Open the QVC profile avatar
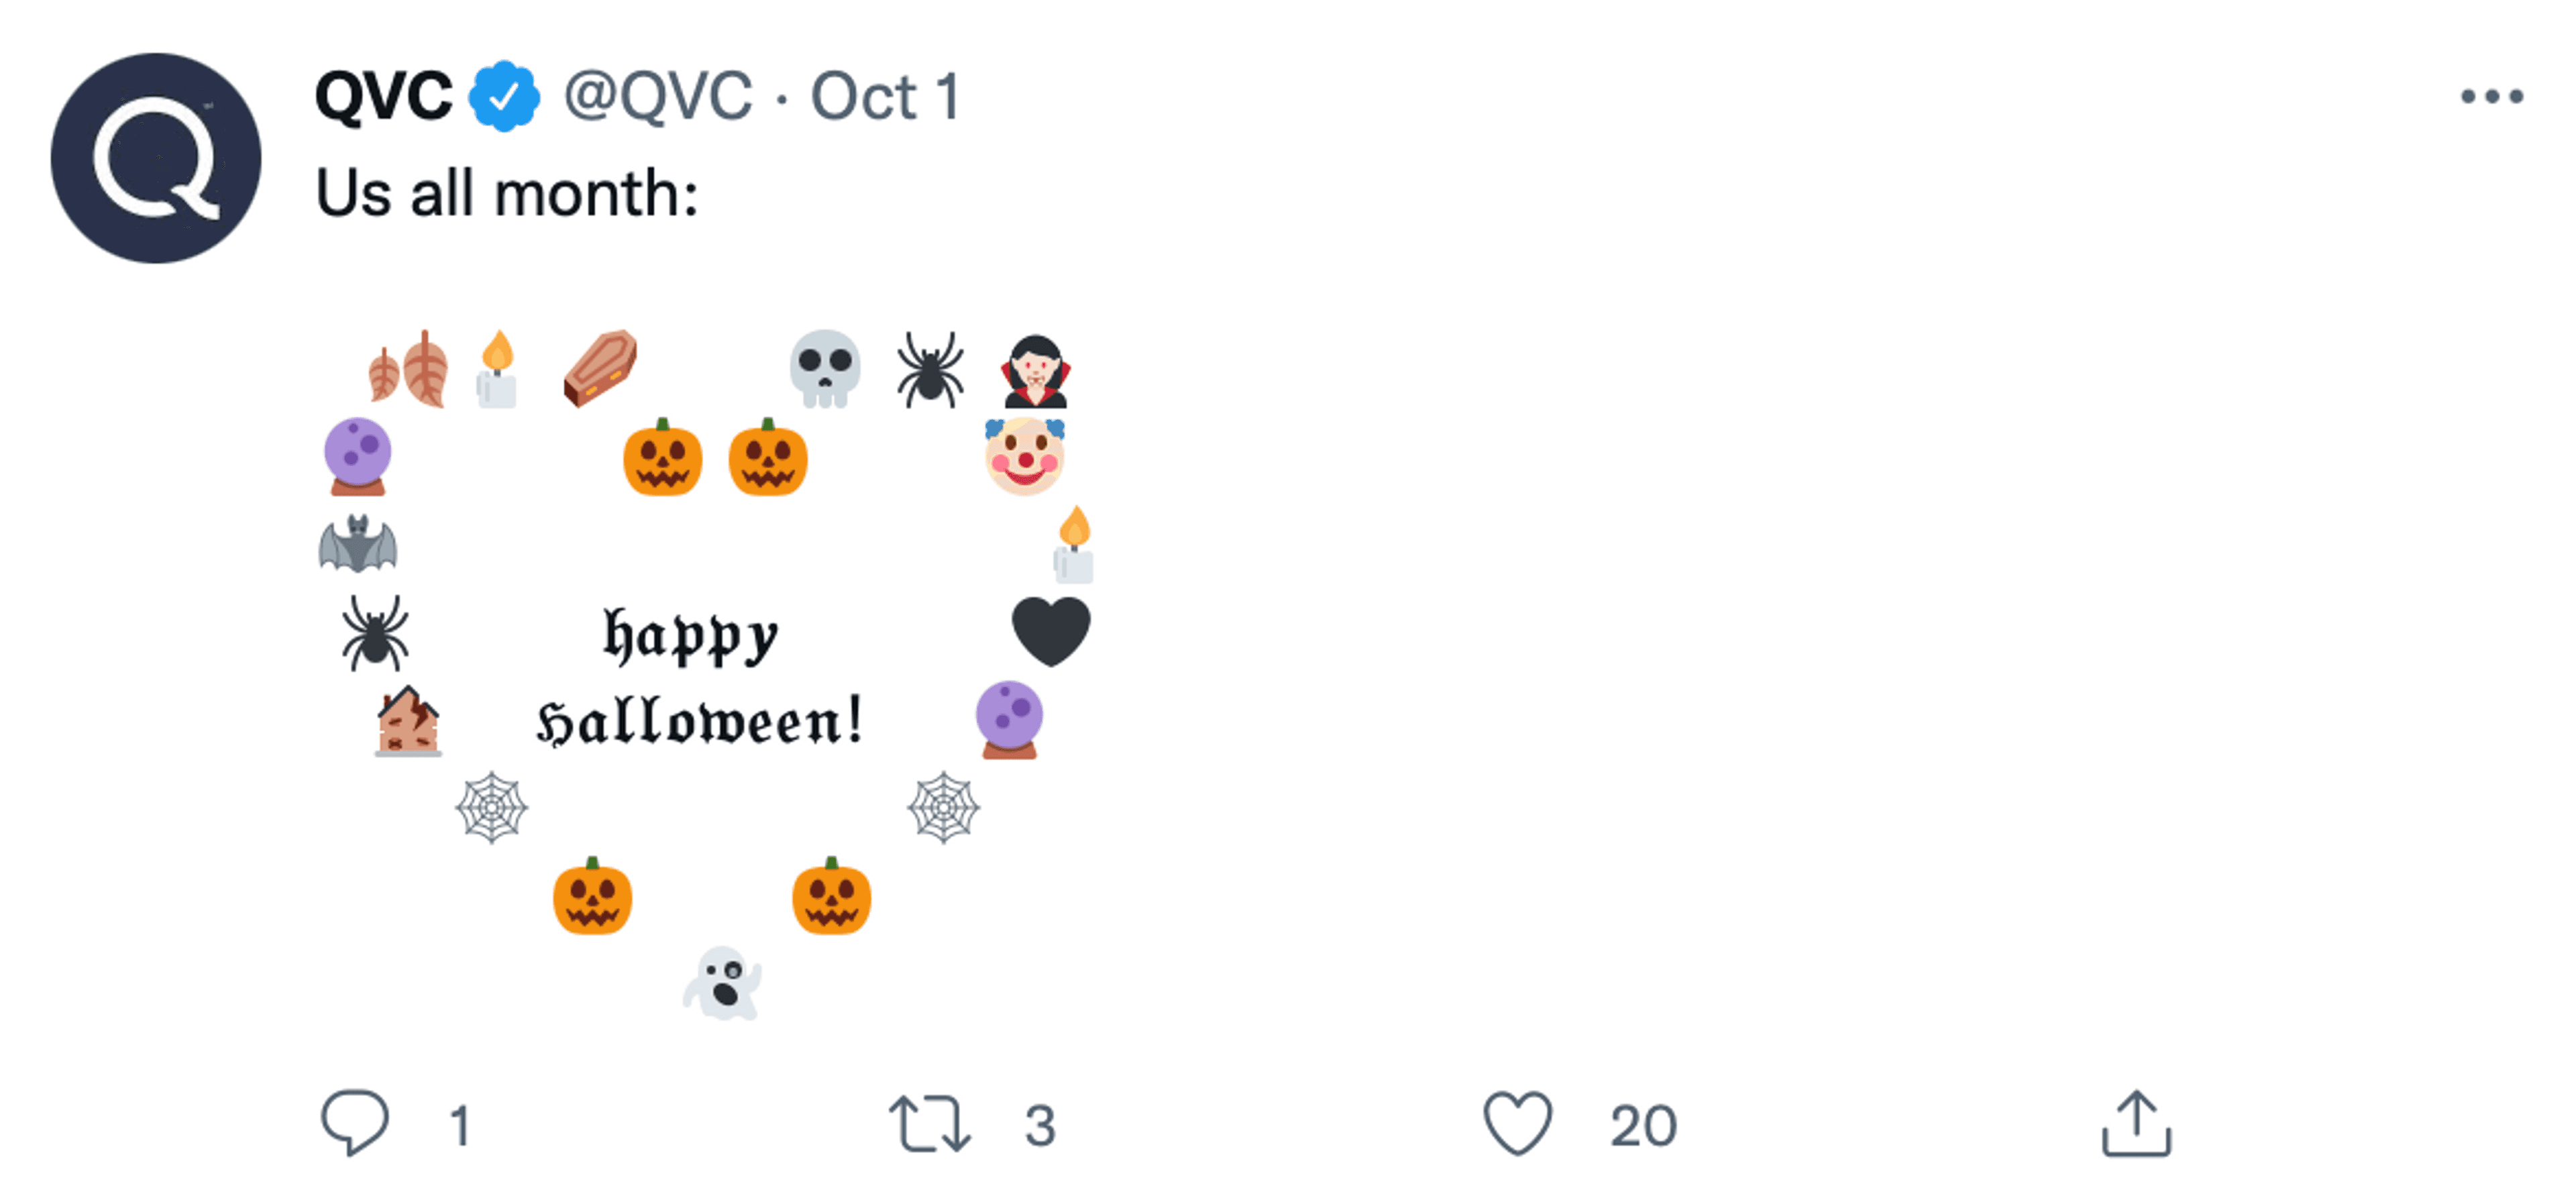The image size is (2576, 1202). pos(156,158)
